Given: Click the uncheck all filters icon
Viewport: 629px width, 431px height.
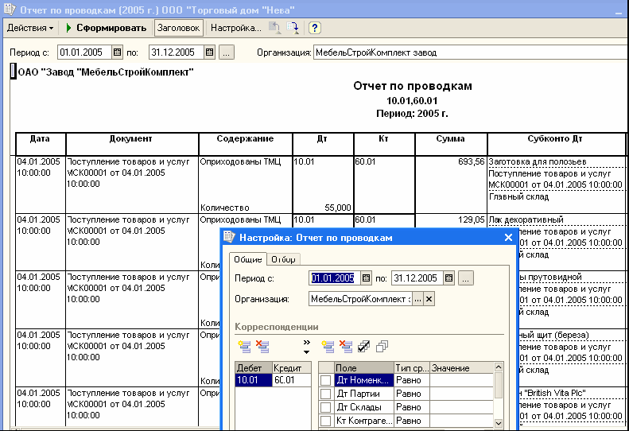Looking at the screenshot, I should coord(382,346).
